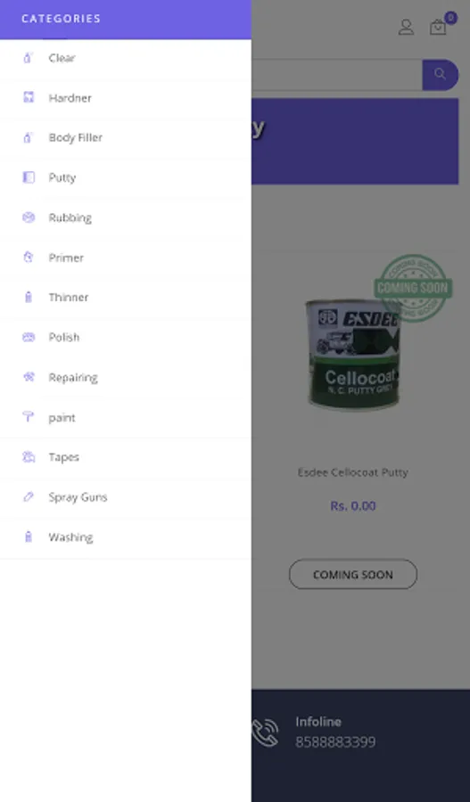Click the phone Infoline icon
The width and height of the screenshot is (470, 802).
tap(265, 732)
